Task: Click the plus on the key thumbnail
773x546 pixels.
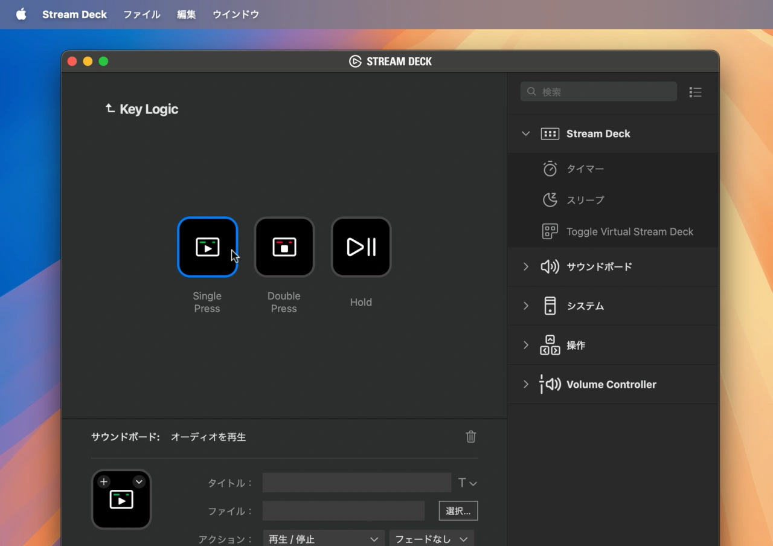Action: coord(103,482)
